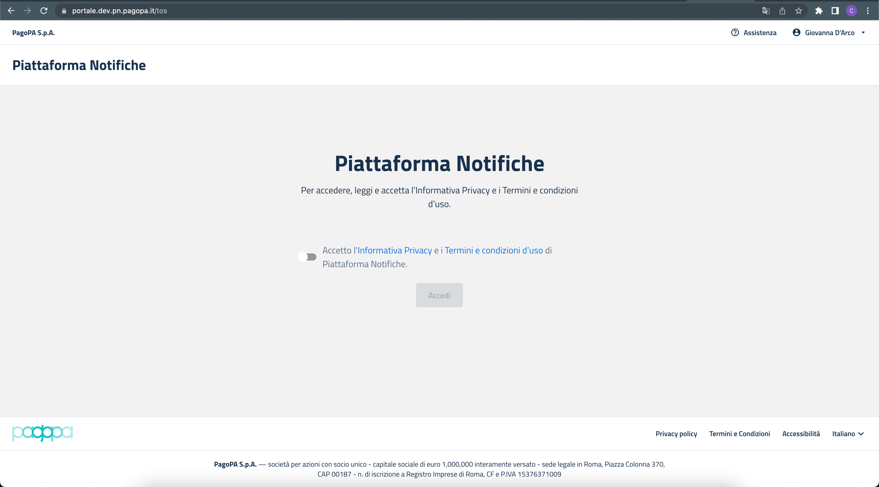Open the Italiano language selector
This screenshot has height=487, width=879.
tap(848, 434)
